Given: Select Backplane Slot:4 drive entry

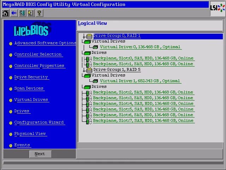Looking at the screenshot, I should 143,103.
